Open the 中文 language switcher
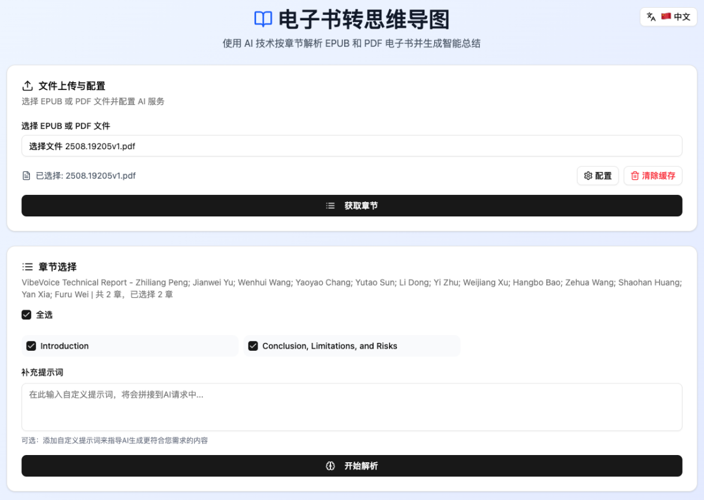The width and height of the screenshot is (704, 500). click(x=668, y=16)
